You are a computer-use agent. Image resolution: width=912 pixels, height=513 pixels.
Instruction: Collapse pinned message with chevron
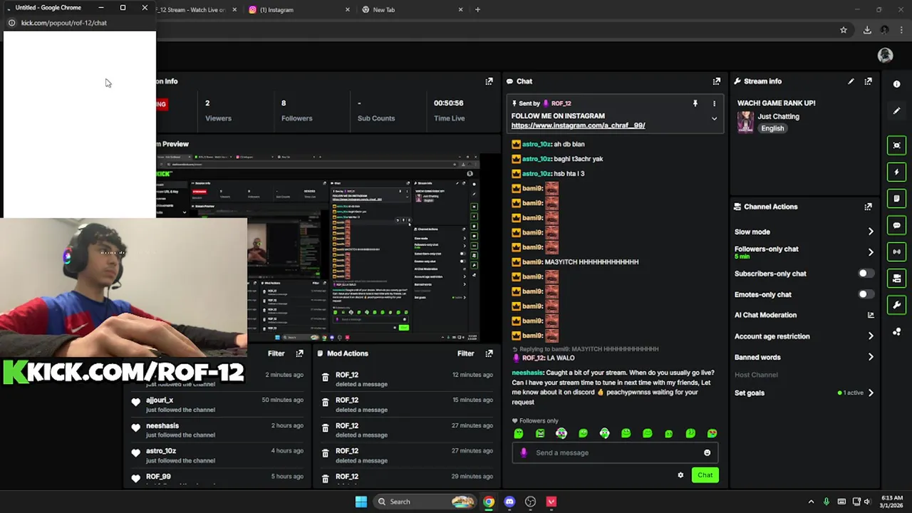click(714, 119)
